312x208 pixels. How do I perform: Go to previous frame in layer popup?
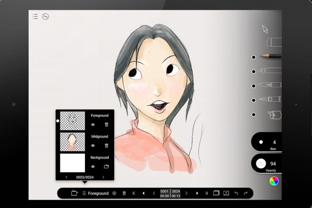point(66,177)
